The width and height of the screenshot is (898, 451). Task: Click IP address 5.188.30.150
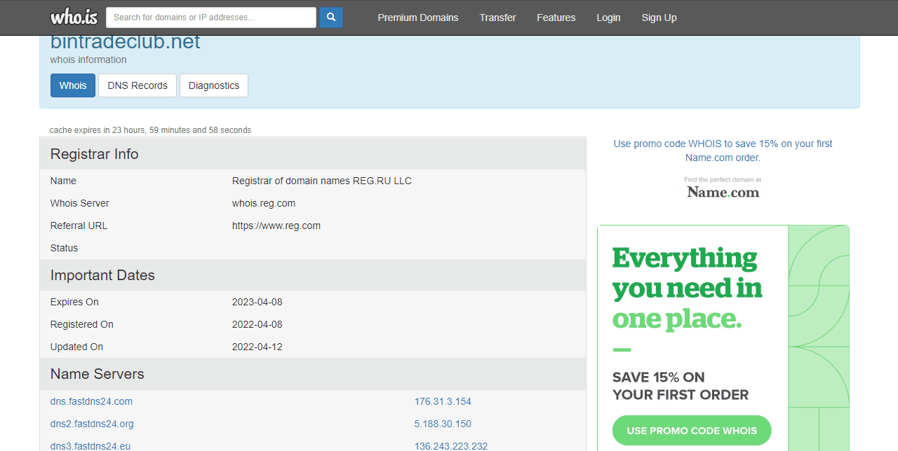point(443,424)
